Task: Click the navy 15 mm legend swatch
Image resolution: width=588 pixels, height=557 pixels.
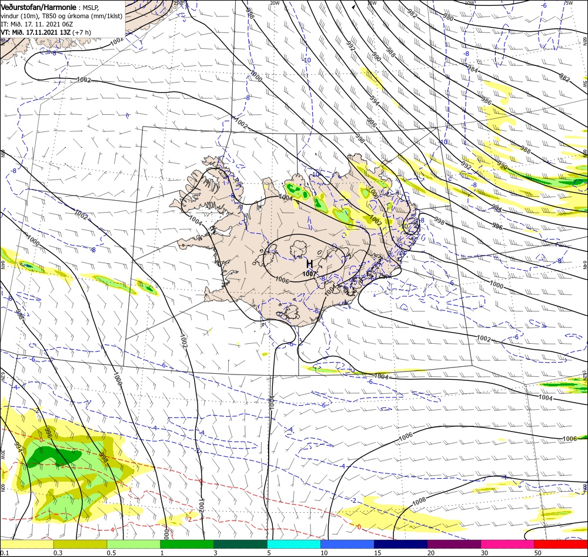Action: pyautogui.click(x=401, y=544)
